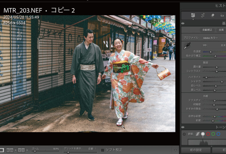Toggle the tone curve panel eye icon
This screenshot has width=226, height=154.
[183, 127]
